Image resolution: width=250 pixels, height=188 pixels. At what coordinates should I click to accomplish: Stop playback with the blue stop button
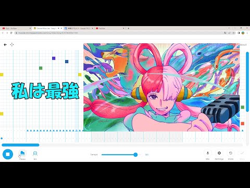(8, 154)
